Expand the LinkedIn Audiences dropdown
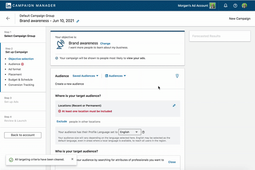The image size is (255, 170). (116, 76)
